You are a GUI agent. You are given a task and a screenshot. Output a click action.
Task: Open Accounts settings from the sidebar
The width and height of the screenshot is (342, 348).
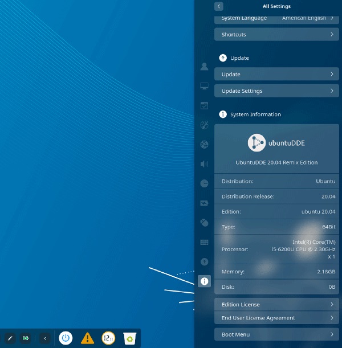click(204, 67)
